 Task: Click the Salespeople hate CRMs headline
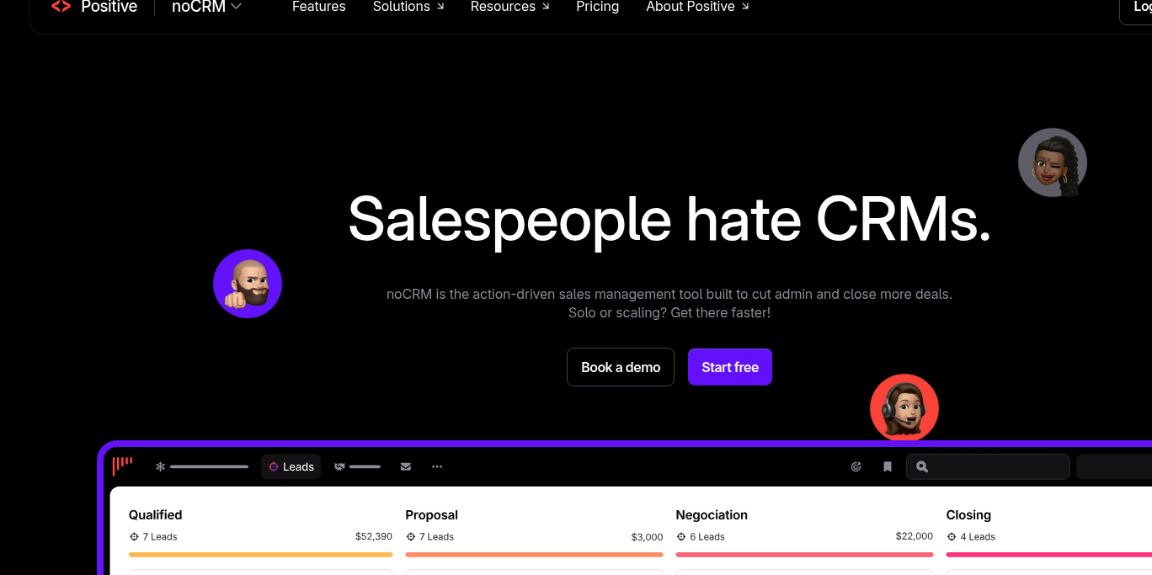pyautogui.click(x=669, y=219)
